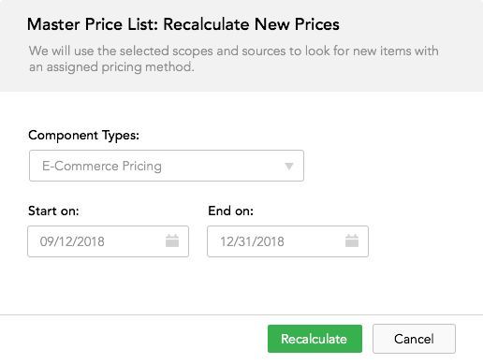
Task: Click the Component Types dropdown arrow
Action: coord(289,166)
